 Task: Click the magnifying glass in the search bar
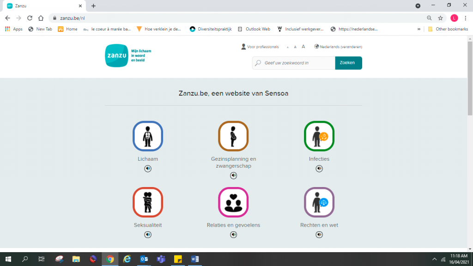tap(258, 63)
